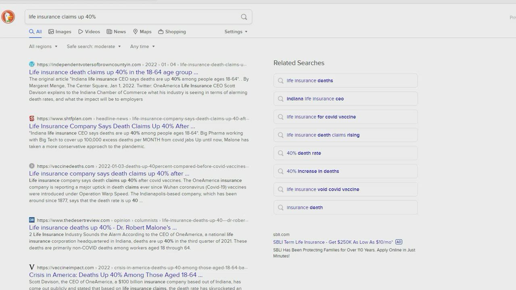Click the Desert Review DR favicon
This screenshot has height=290, width=516.
(32, 220)
